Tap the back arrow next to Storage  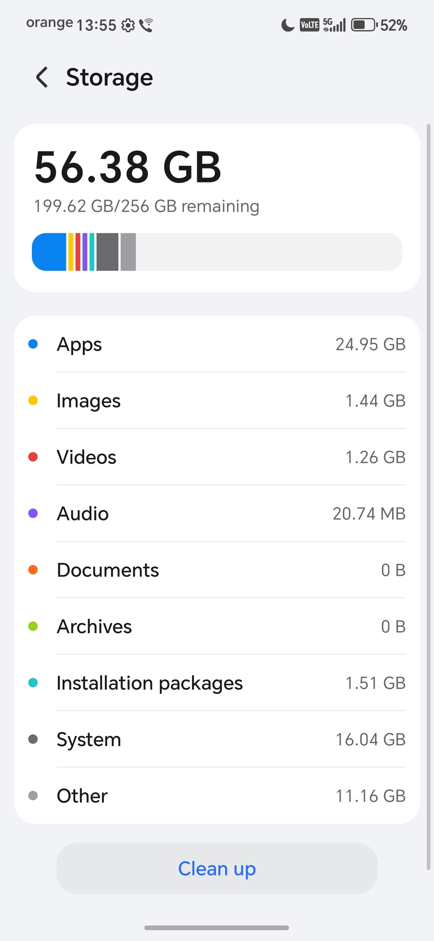tap(42, 77)
